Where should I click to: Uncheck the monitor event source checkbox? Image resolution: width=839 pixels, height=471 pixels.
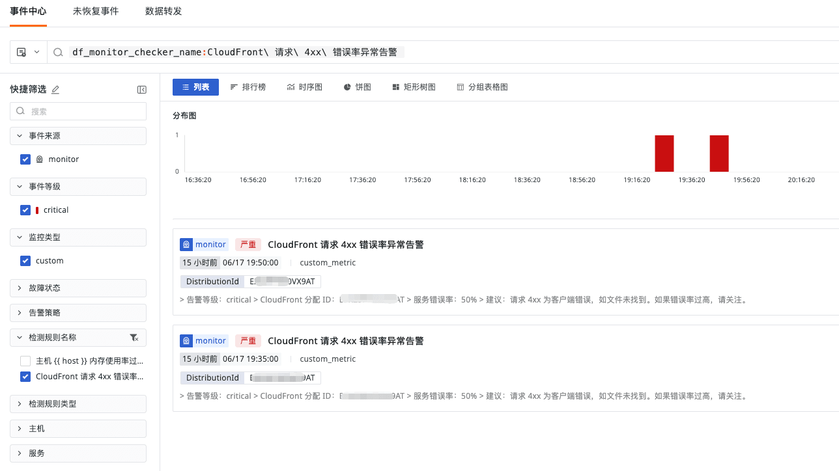[25, 159]
